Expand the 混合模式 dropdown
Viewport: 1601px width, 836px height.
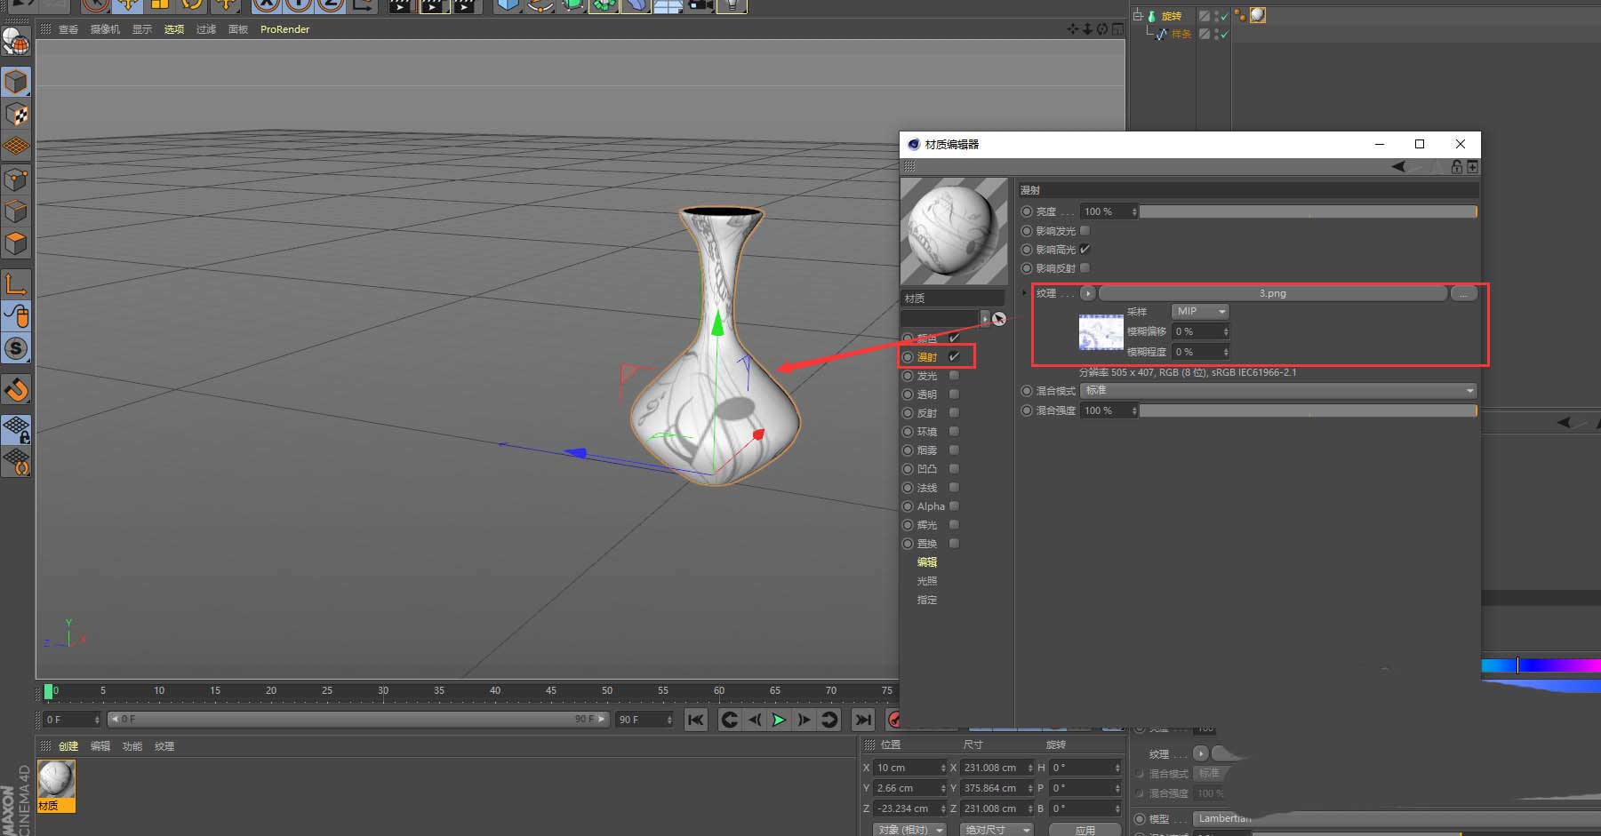coord(1278,391)
